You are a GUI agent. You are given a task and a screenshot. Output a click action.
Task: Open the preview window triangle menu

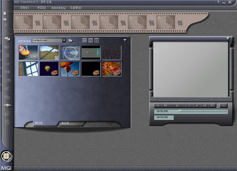pyautogui.click(x=228, y=38)
